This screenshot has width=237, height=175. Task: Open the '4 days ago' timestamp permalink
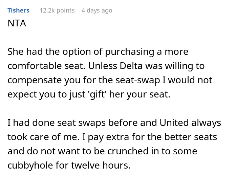[96, 10]
